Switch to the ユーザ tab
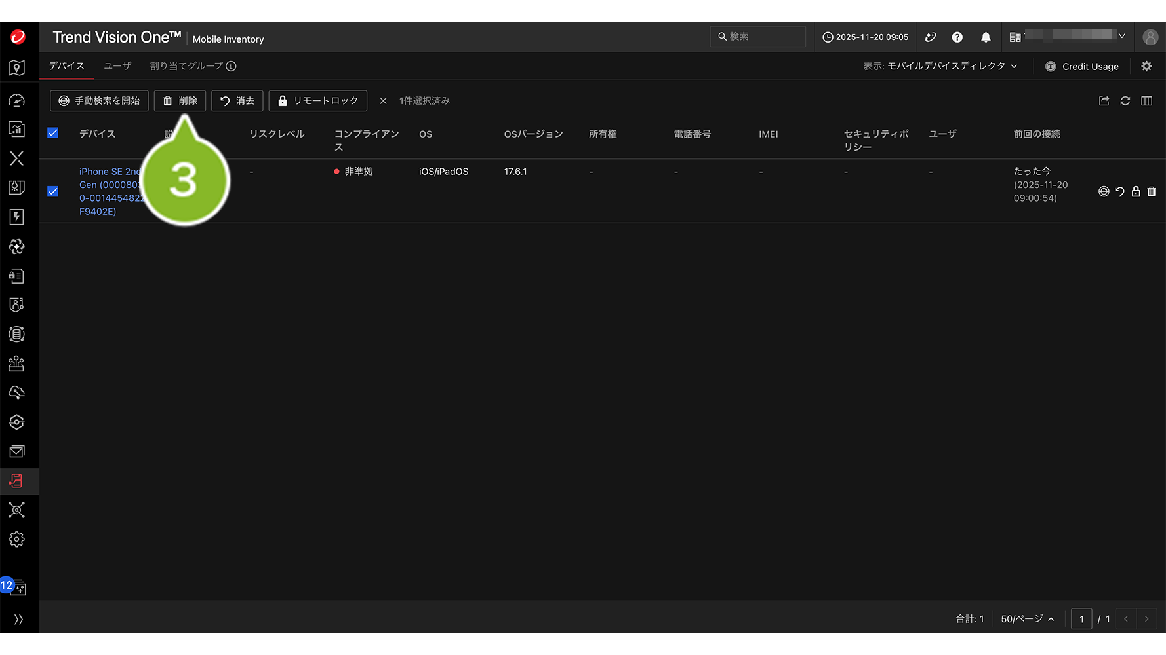 click(x=117, y=66)
